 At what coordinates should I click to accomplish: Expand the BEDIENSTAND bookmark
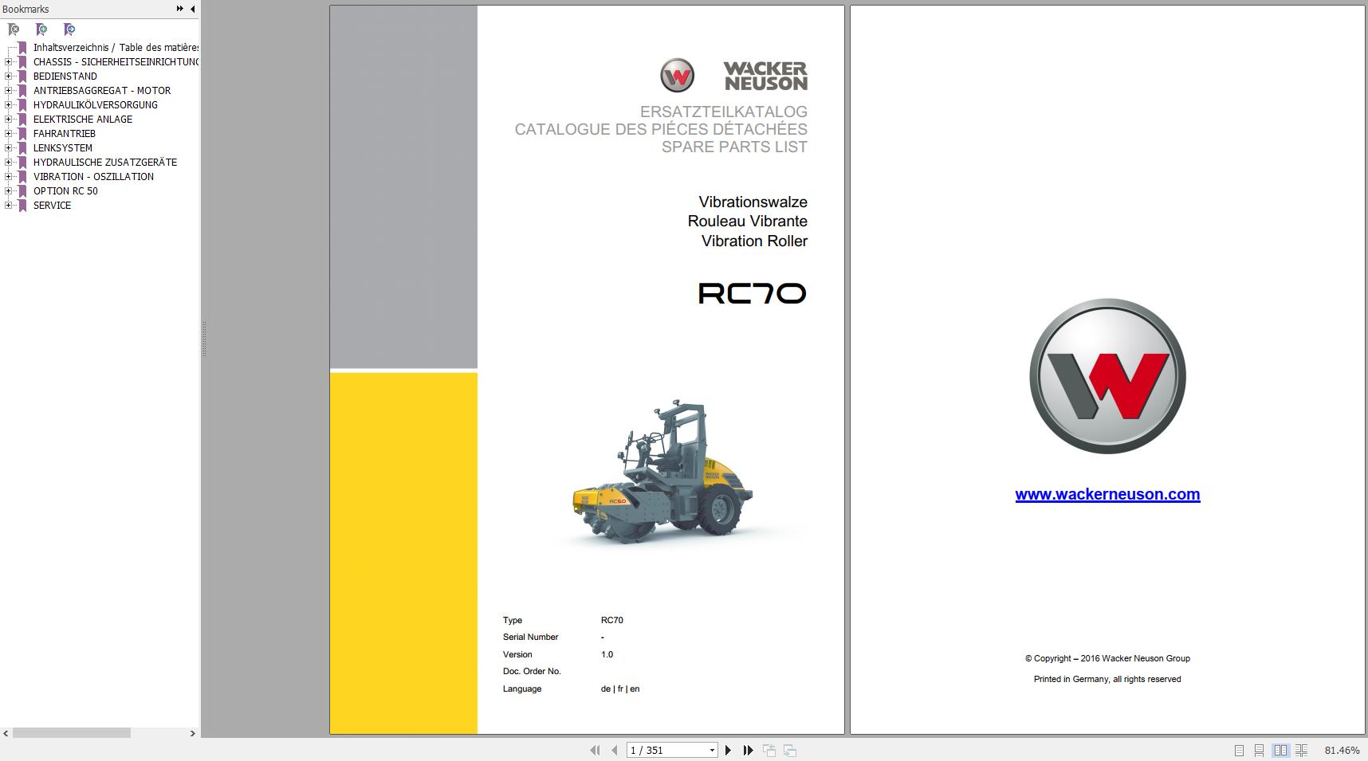(9, 76)
